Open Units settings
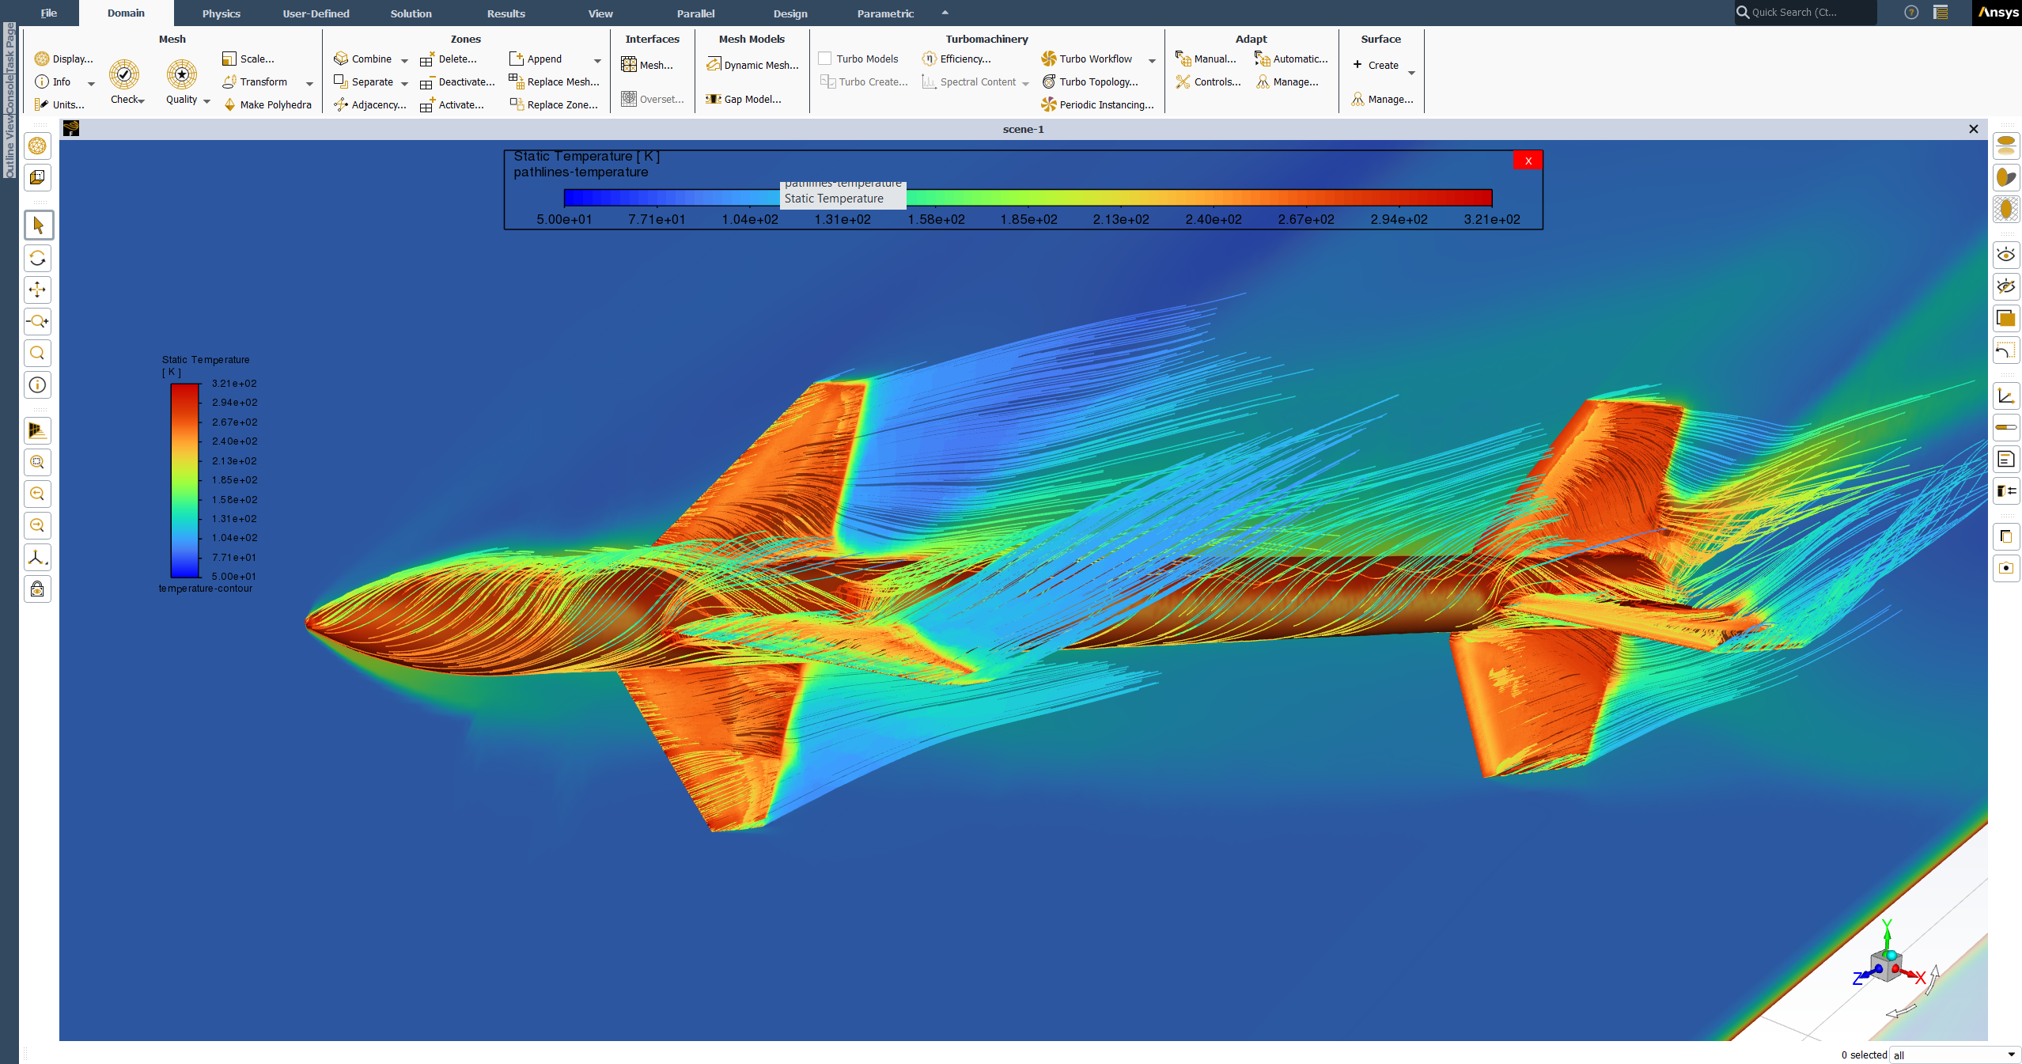The height and width of the screenshot is (1064, 2022). [59, 104]
